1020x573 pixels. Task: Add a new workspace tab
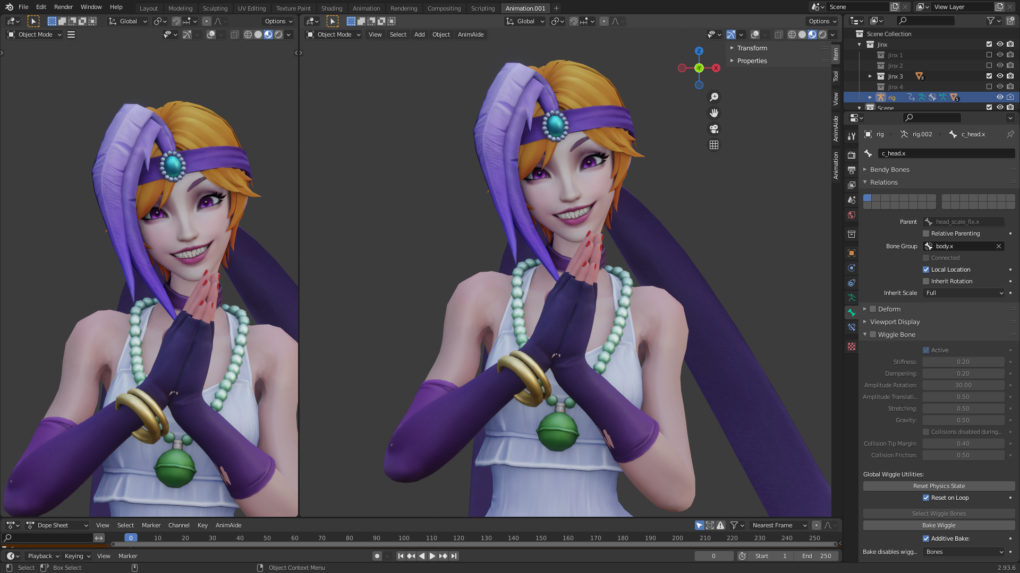556,8
